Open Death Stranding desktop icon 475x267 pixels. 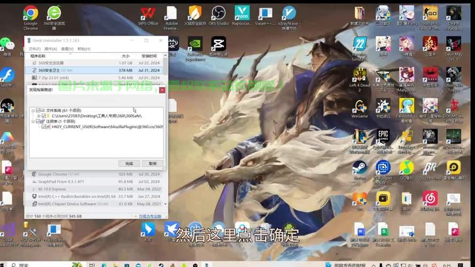454,18
